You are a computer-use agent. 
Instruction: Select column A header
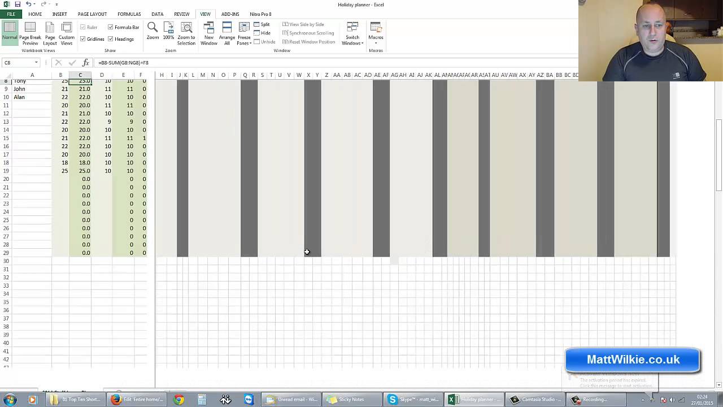(x=32, y=75)
